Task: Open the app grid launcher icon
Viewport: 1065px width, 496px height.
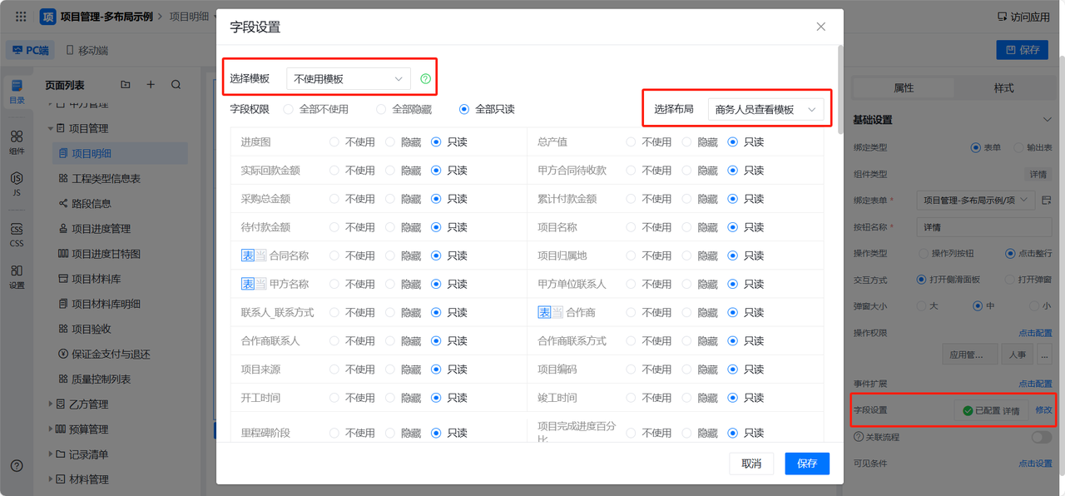Action: (21, 17)
